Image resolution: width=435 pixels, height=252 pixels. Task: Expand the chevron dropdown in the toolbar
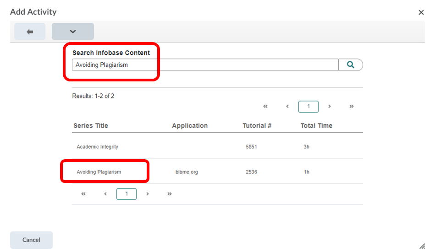[73, 32]
